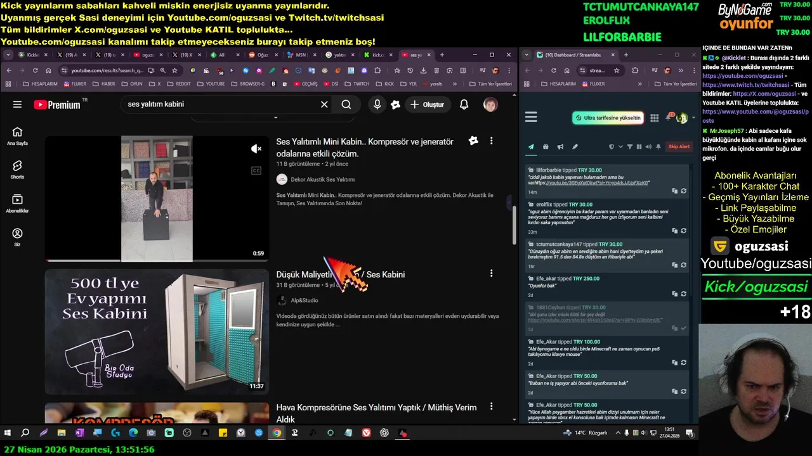Open the GEÇMİŞ bookmark
The height and width of the screenshot is (456, 812).
[x=304, y=84]
